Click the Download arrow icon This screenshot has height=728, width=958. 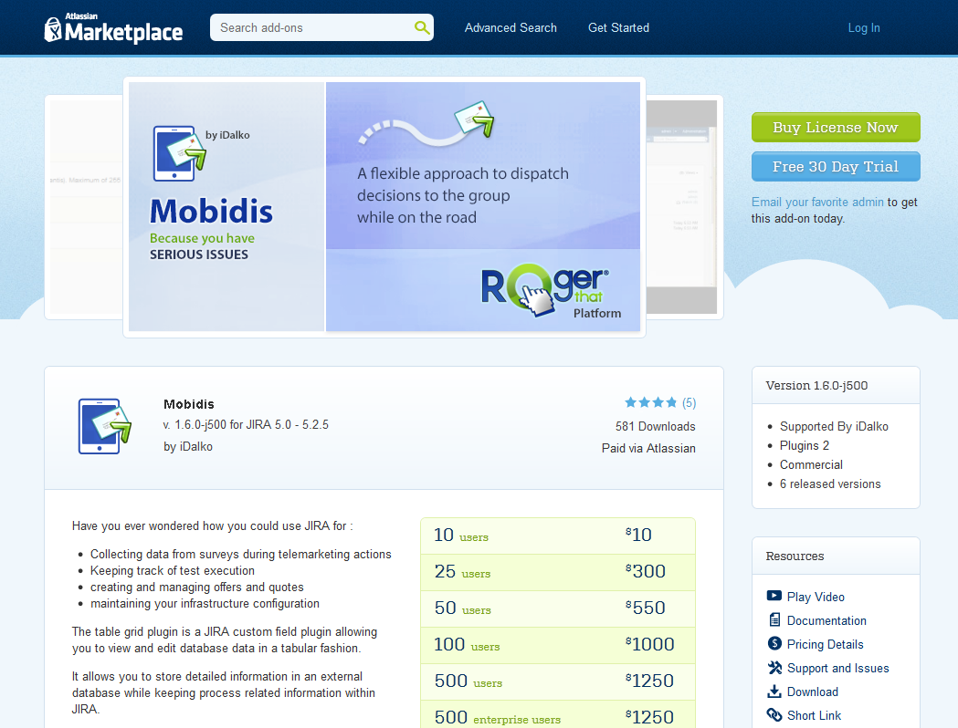[x=774, y=692]
